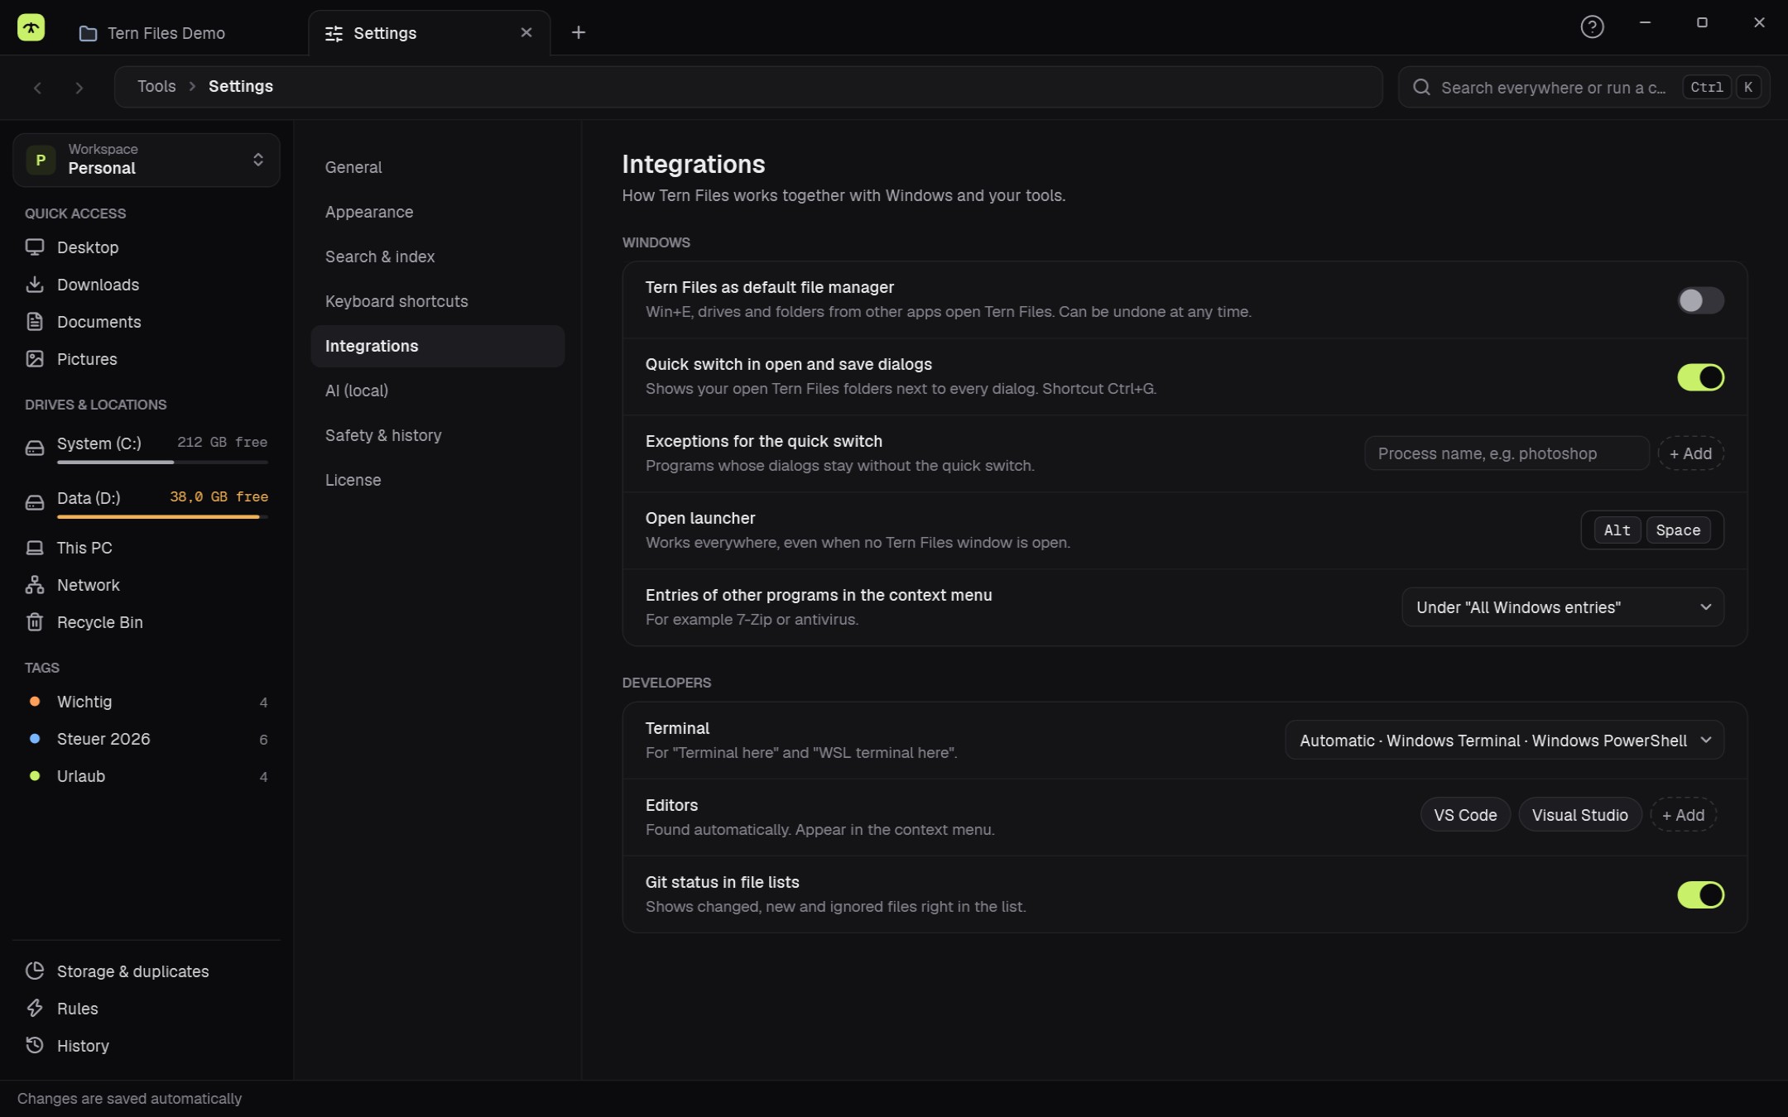
Task: Click the Visual Studio editor chip
Action: pos(1579,815)
